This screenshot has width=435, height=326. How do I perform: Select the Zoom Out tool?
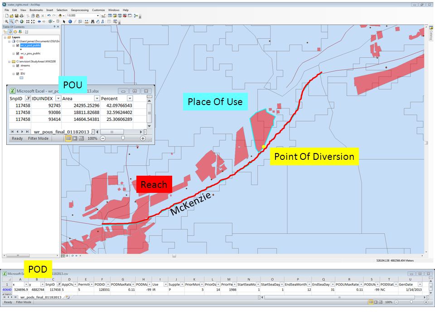(11, 22)
